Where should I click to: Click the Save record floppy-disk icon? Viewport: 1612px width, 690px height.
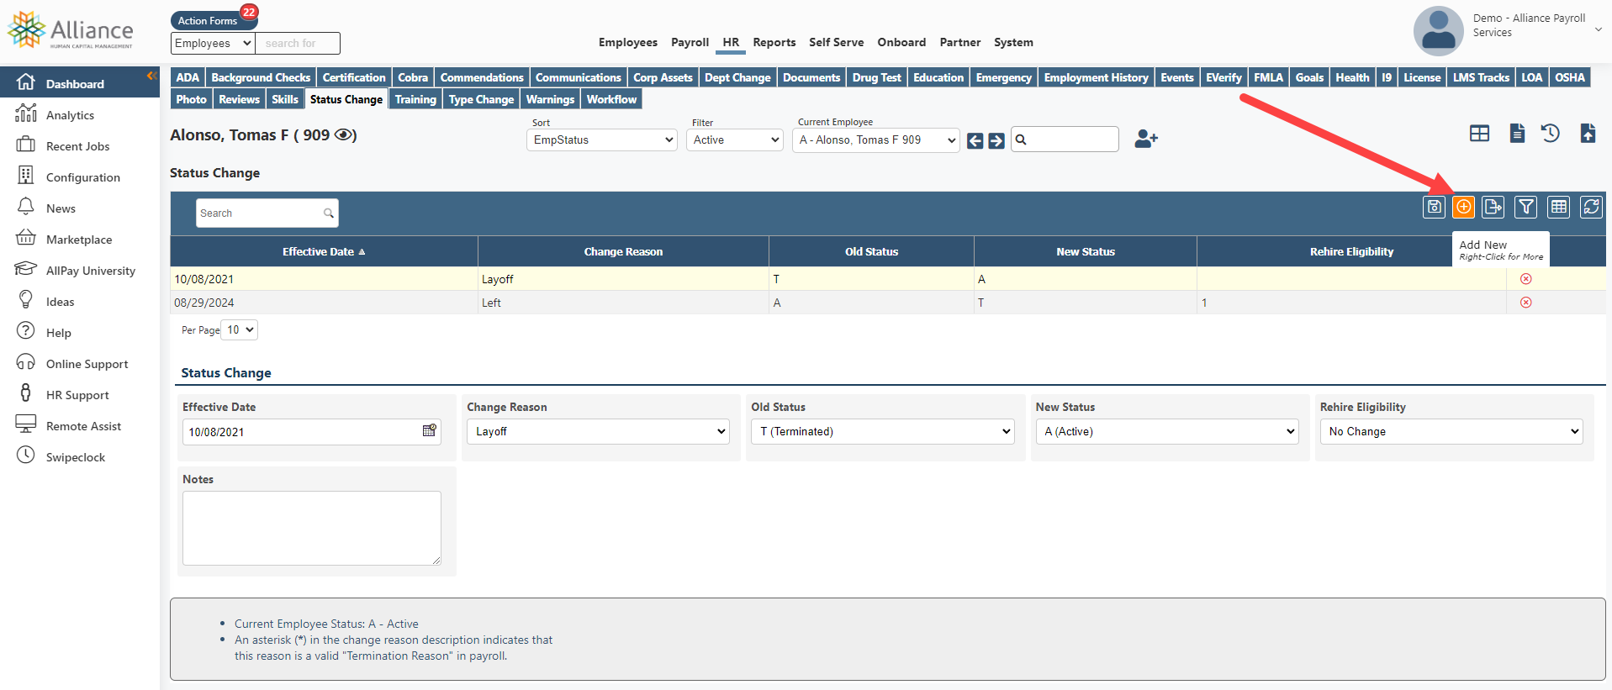click(1435, 207)
